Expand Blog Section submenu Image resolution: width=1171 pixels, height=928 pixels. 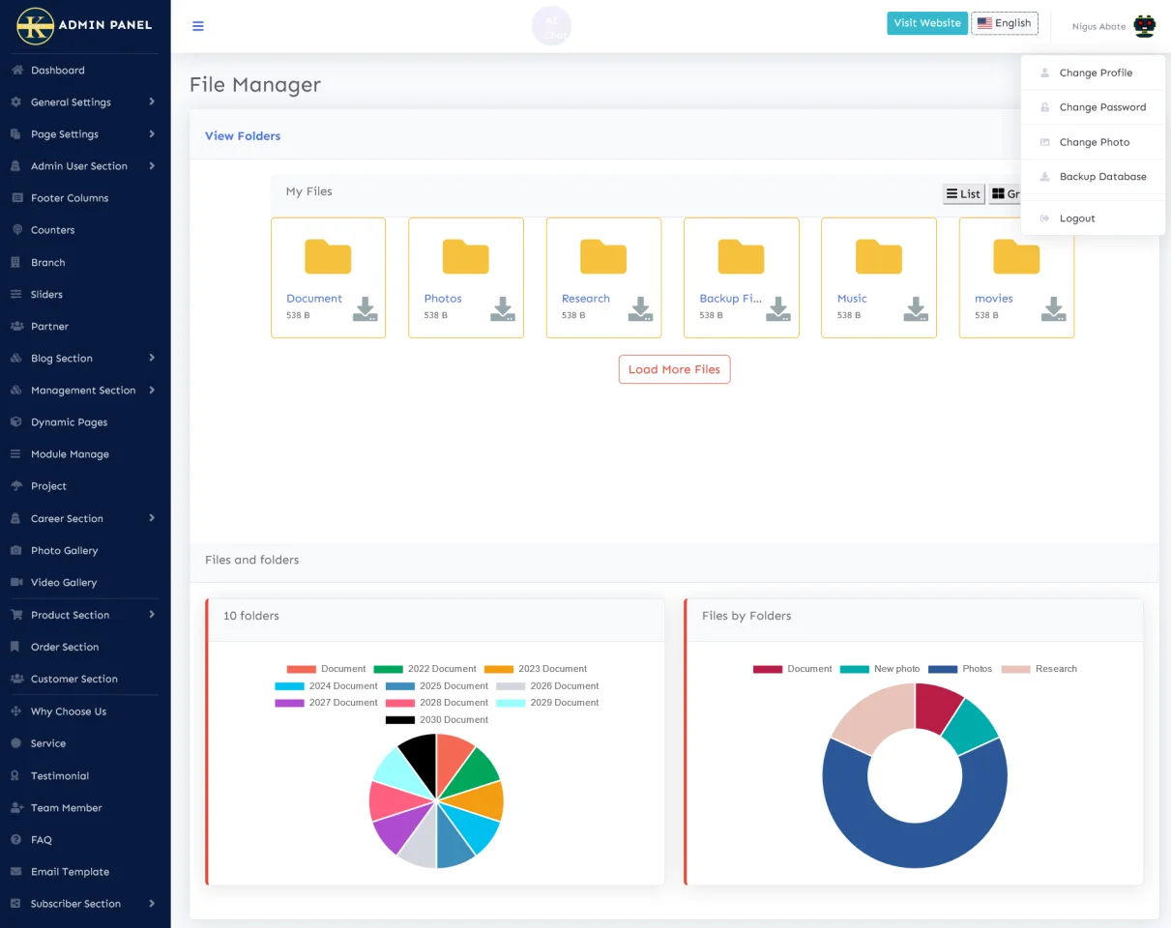tap(85, 359)
